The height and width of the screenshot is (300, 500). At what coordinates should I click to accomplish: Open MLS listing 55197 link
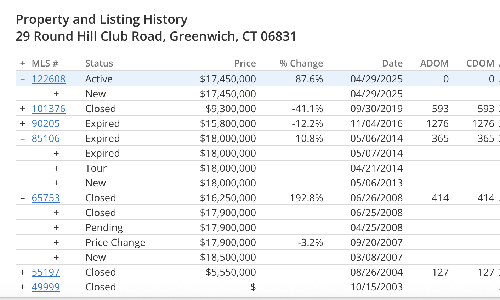(x=46, y=272)
